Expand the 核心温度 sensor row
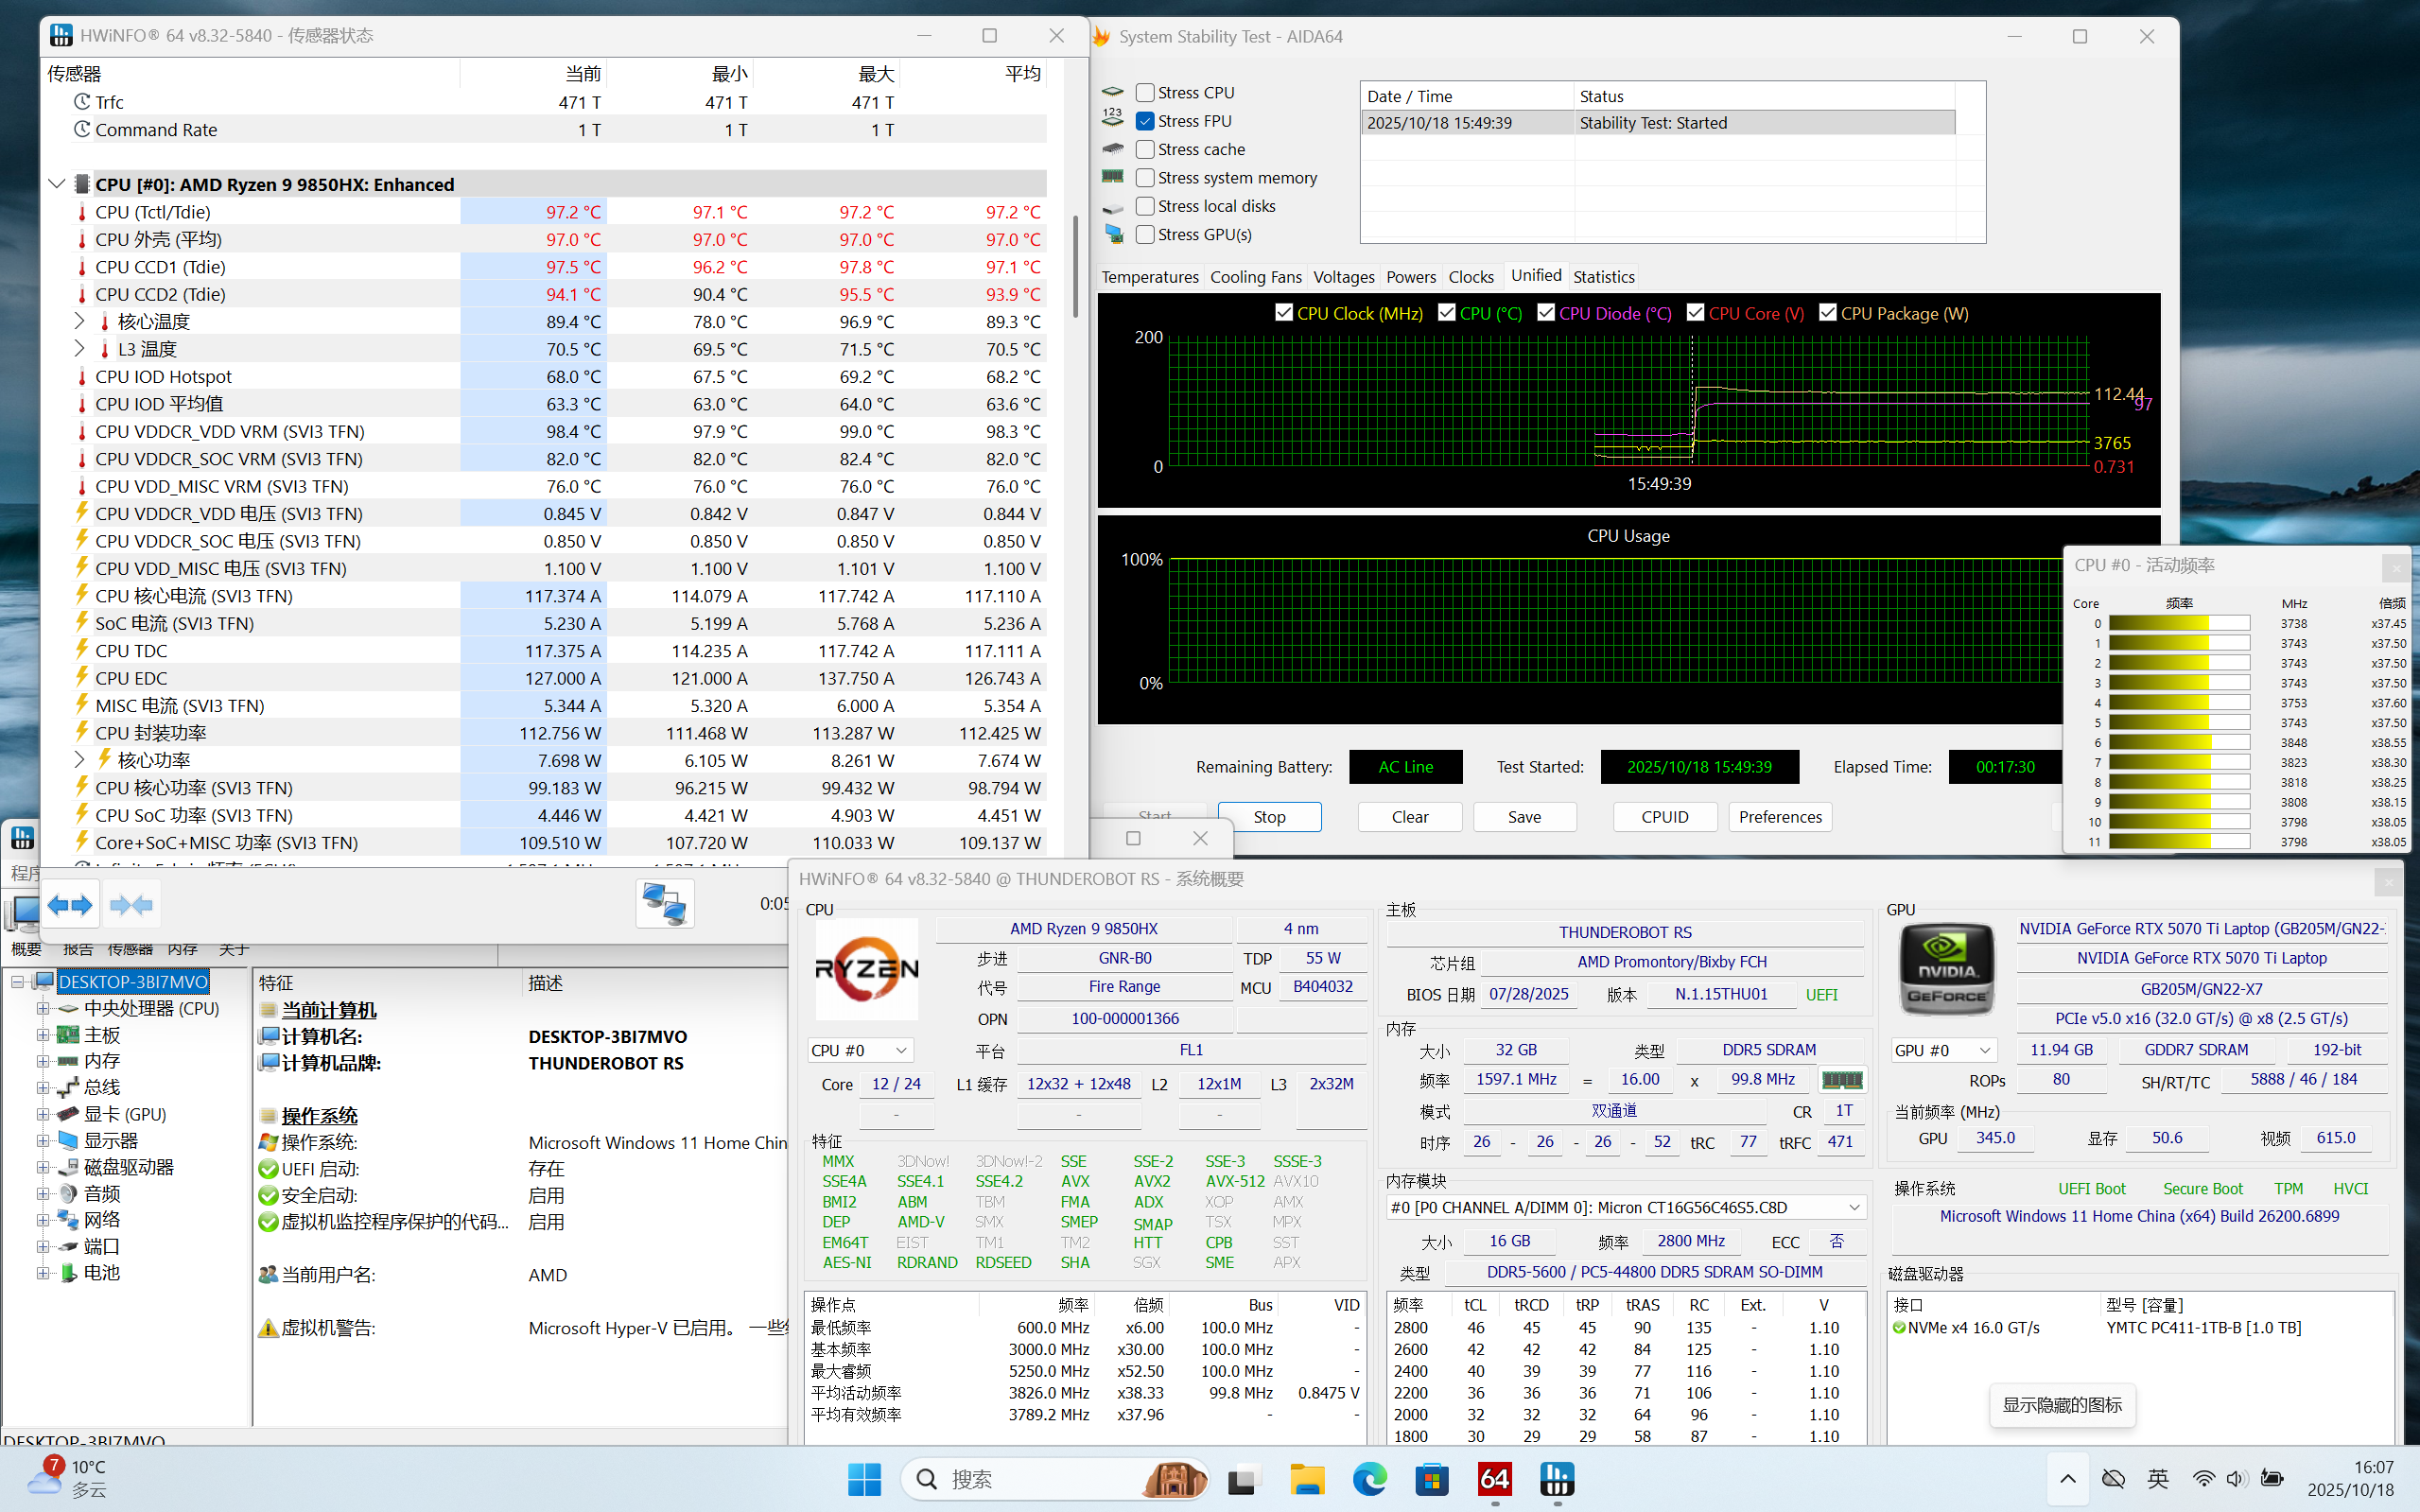The height and width of the screenshot is (1512, 2420). (79, 321)
